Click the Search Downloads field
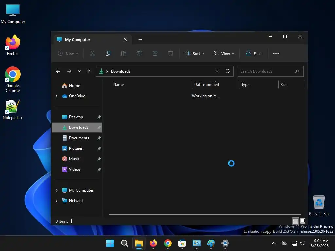335x251 pixels. (x=270, y=71)
